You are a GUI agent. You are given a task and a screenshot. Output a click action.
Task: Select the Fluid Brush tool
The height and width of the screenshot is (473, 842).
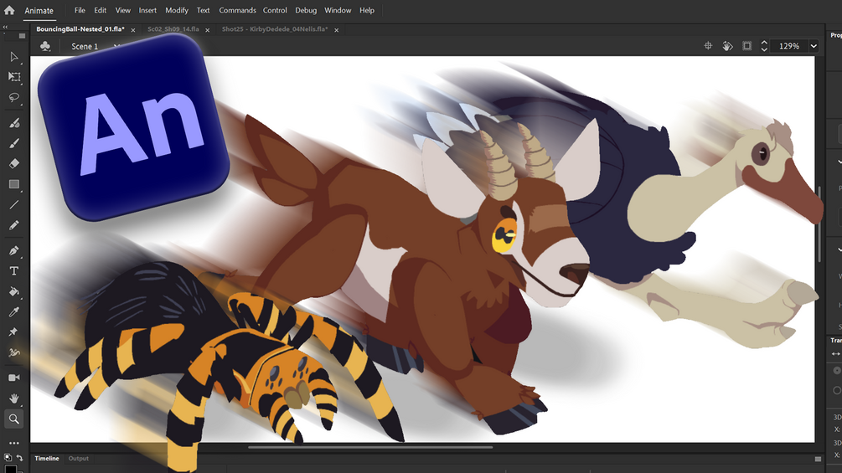[x=14, y=123]
